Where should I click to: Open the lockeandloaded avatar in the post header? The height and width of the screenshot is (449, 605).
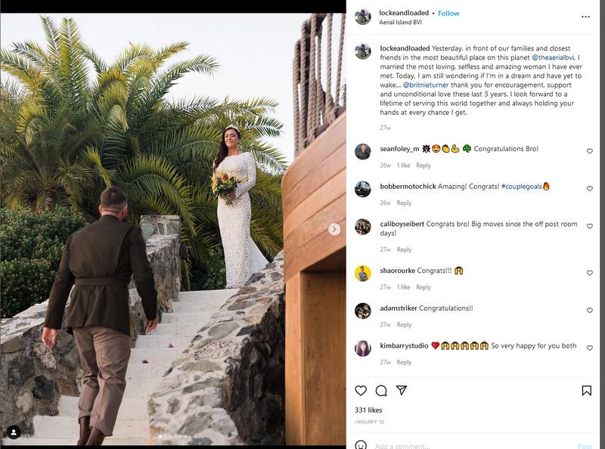click(363, 17)
